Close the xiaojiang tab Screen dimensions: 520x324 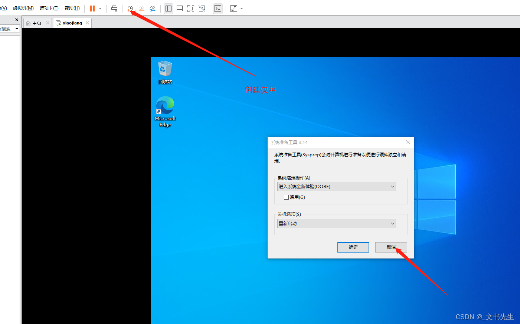[87, 23]
